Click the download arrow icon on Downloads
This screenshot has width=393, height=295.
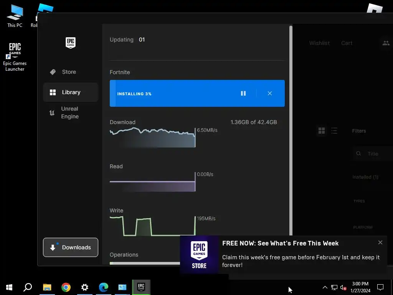tap(53, 248)
